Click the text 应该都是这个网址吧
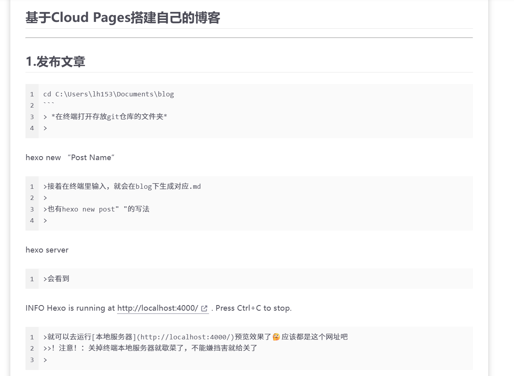Image resolution: width=514 pixels, height=376 pixels. pos(315,337)
